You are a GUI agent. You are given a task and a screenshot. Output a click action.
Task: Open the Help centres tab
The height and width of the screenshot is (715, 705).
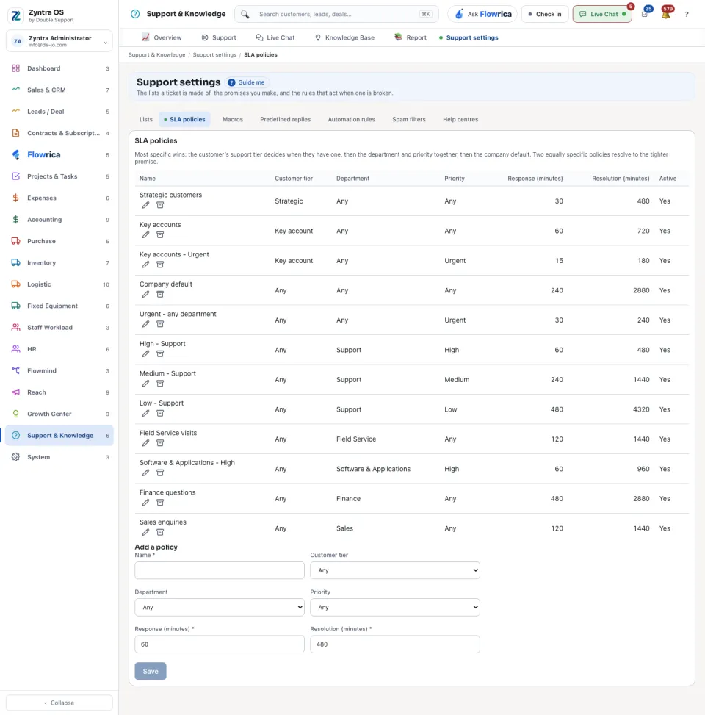[460, 120]
